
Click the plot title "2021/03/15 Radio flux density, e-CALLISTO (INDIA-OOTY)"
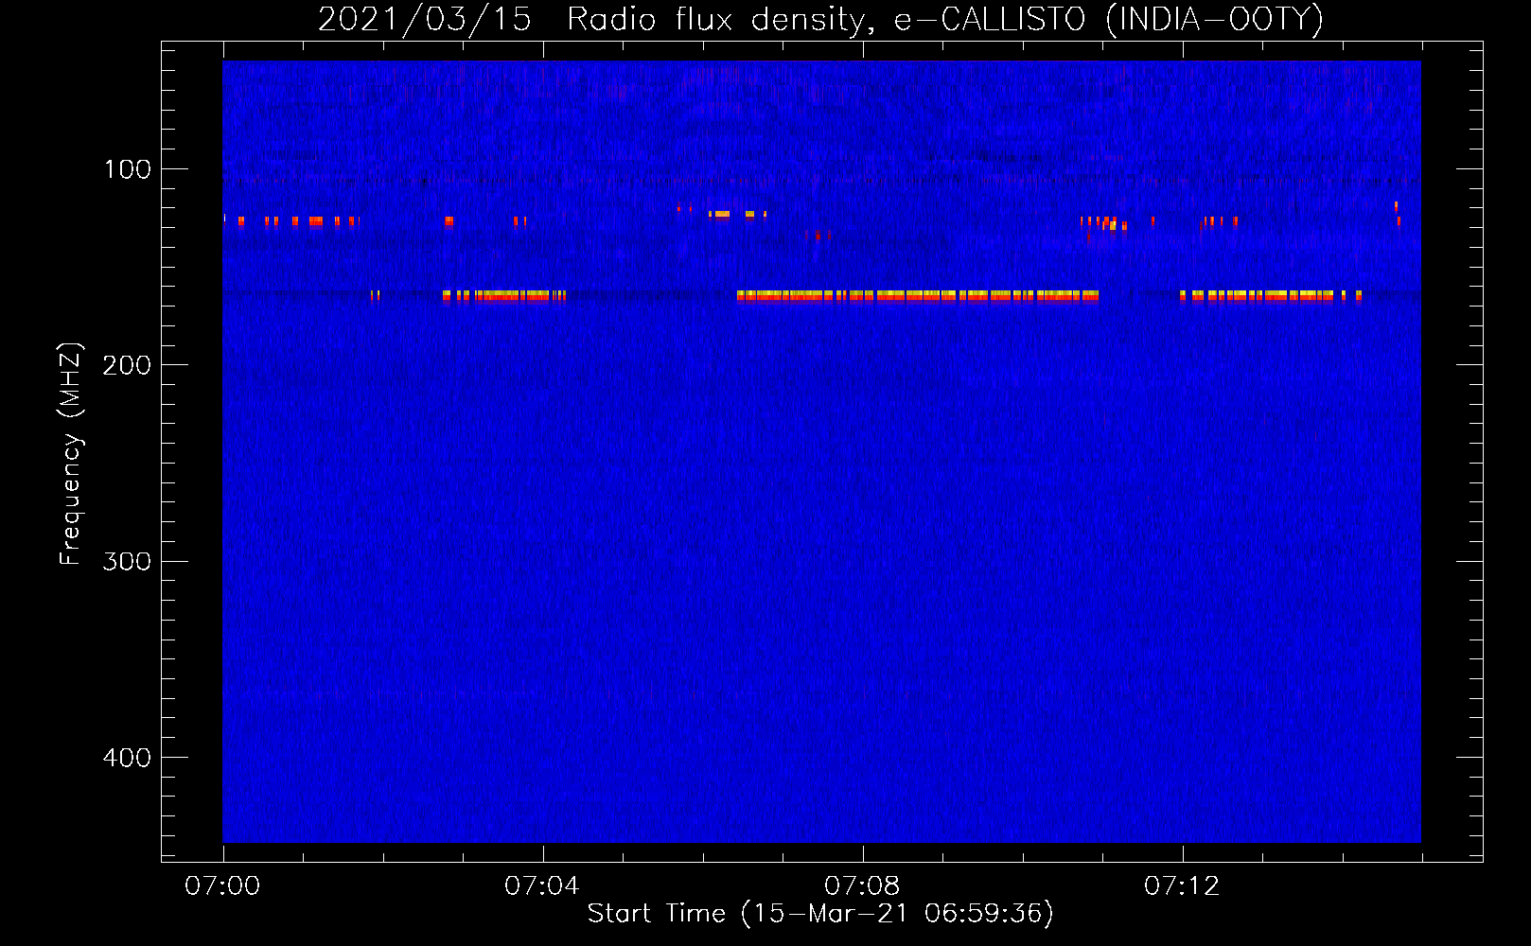[820, 20]
